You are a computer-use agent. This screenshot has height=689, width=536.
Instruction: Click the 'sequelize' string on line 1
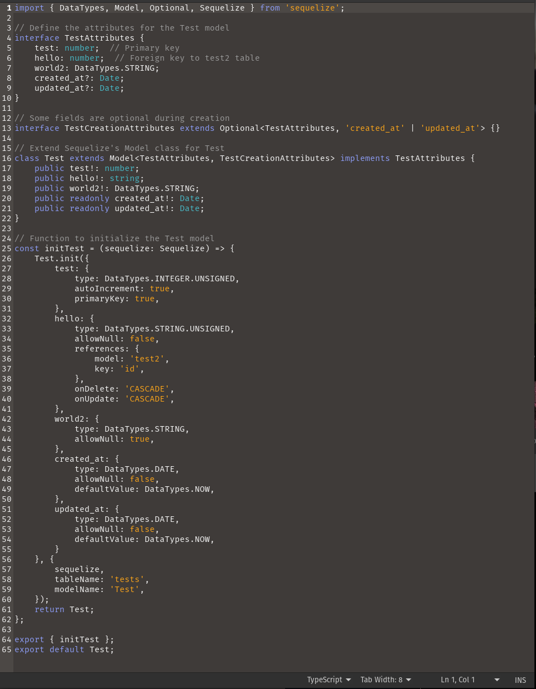[x=312, y=8]
